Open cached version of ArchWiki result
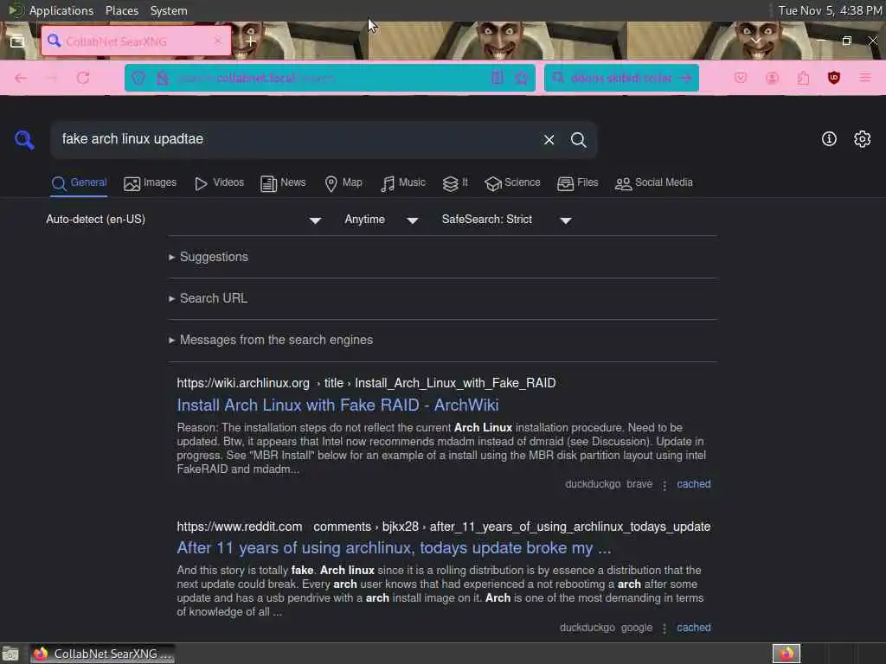The height and width of the screenshot is (664, 886). click(693, 484)
